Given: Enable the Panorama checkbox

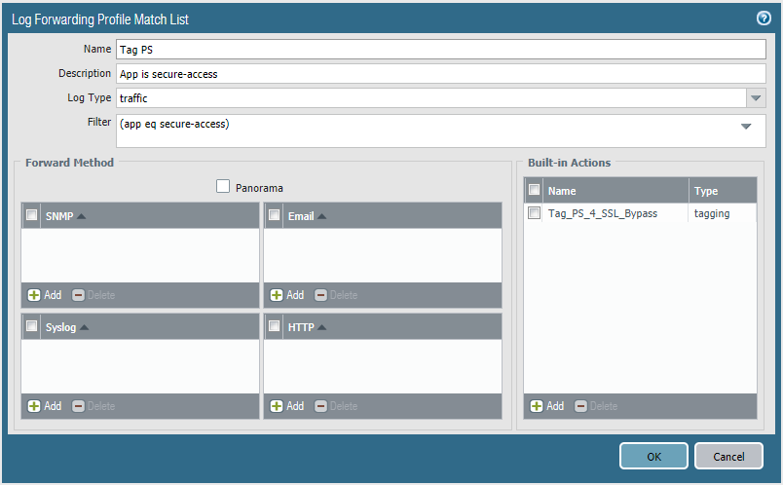Looking at the screenshot, I should tap(223, 187).
